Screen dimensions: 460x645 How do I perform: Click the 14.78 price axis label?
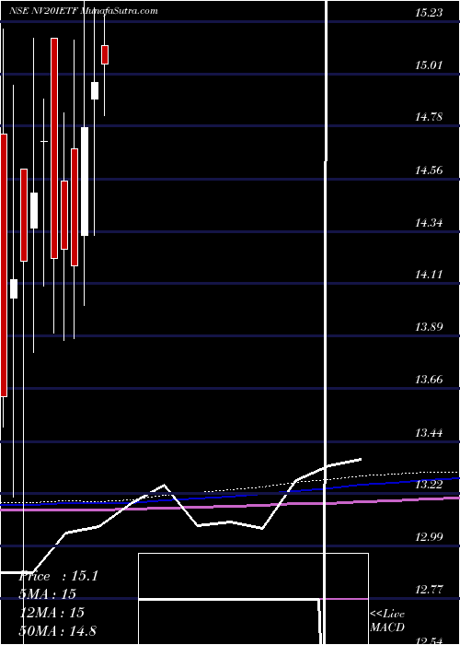(x=429, y=117)
